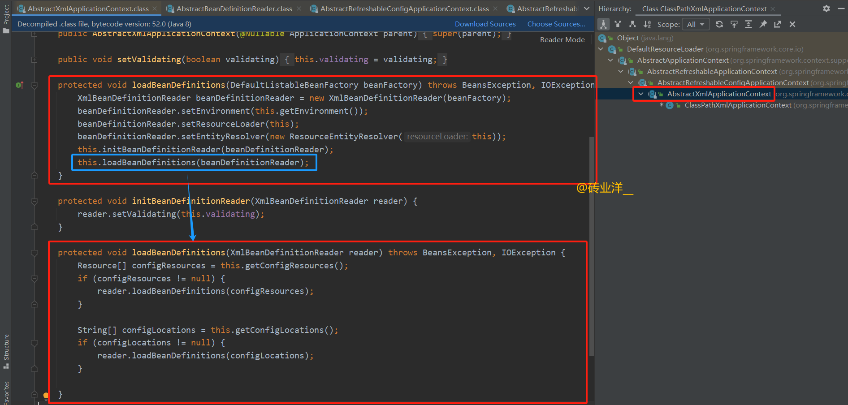Click the yellow intention lightbulb in gutter
This screenshot has height=405, width=848.
pyautogui.click(x=46, y=396)
